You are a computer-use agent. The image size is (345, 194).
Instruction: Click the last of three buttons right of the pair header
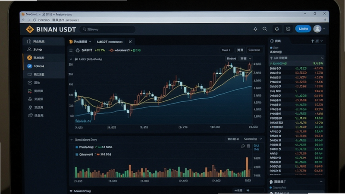(254, 50)
